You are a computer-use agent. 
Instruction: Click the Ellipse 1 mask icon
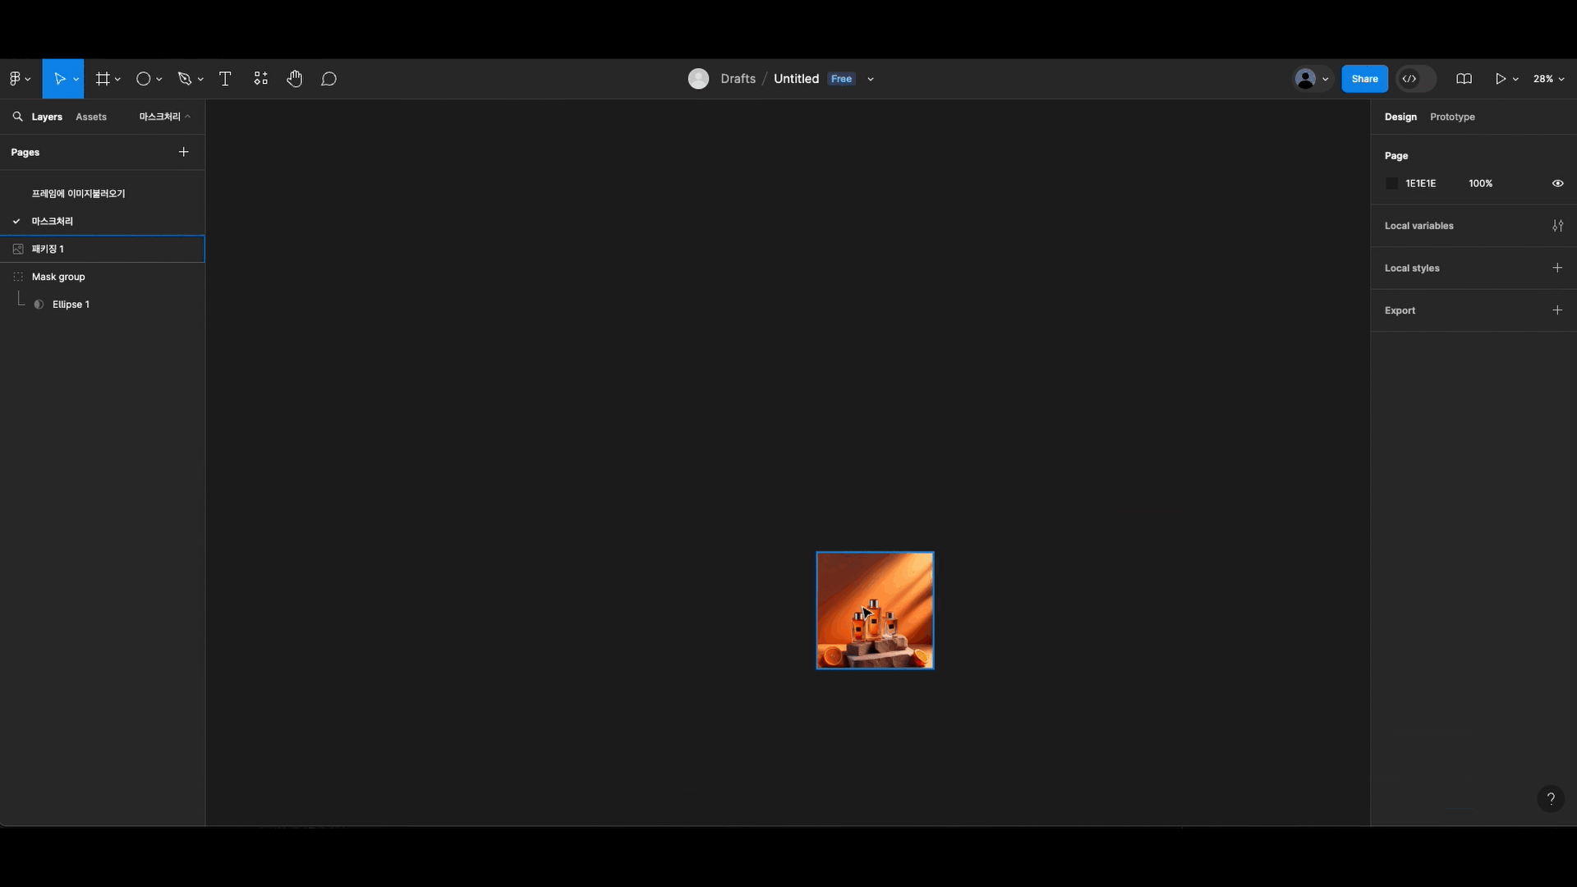pyautogui.click(x=39, y=305)
